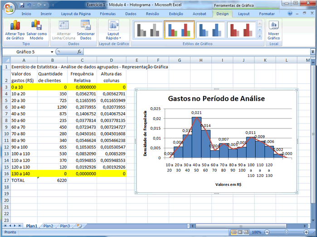Select the gray chart style thumbnail
Viewport: 317px width, 237px height.
coord(149,30)
